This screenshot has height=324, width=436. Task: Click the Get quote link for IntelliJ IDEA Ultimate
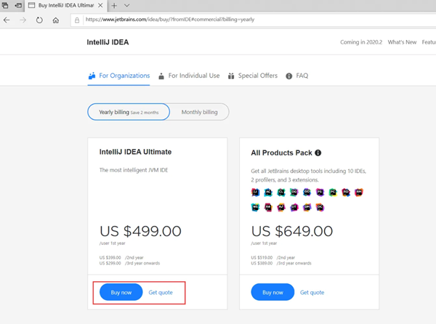(161, 292)
